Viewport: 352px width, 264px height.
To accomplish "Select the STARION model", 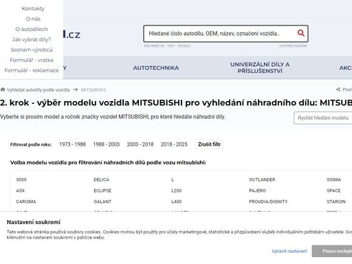I will click(x=336, y=201).
